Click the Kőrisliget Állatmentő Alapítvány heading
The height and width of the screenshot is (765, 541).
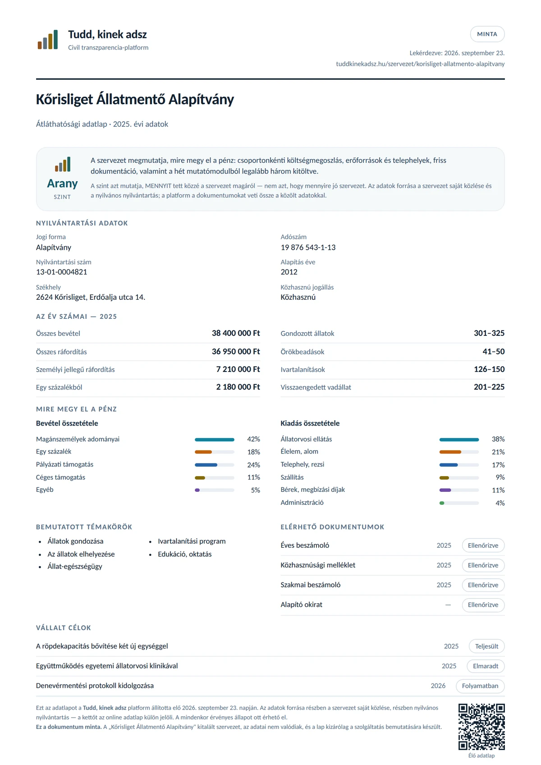click(x=135, y=99)
